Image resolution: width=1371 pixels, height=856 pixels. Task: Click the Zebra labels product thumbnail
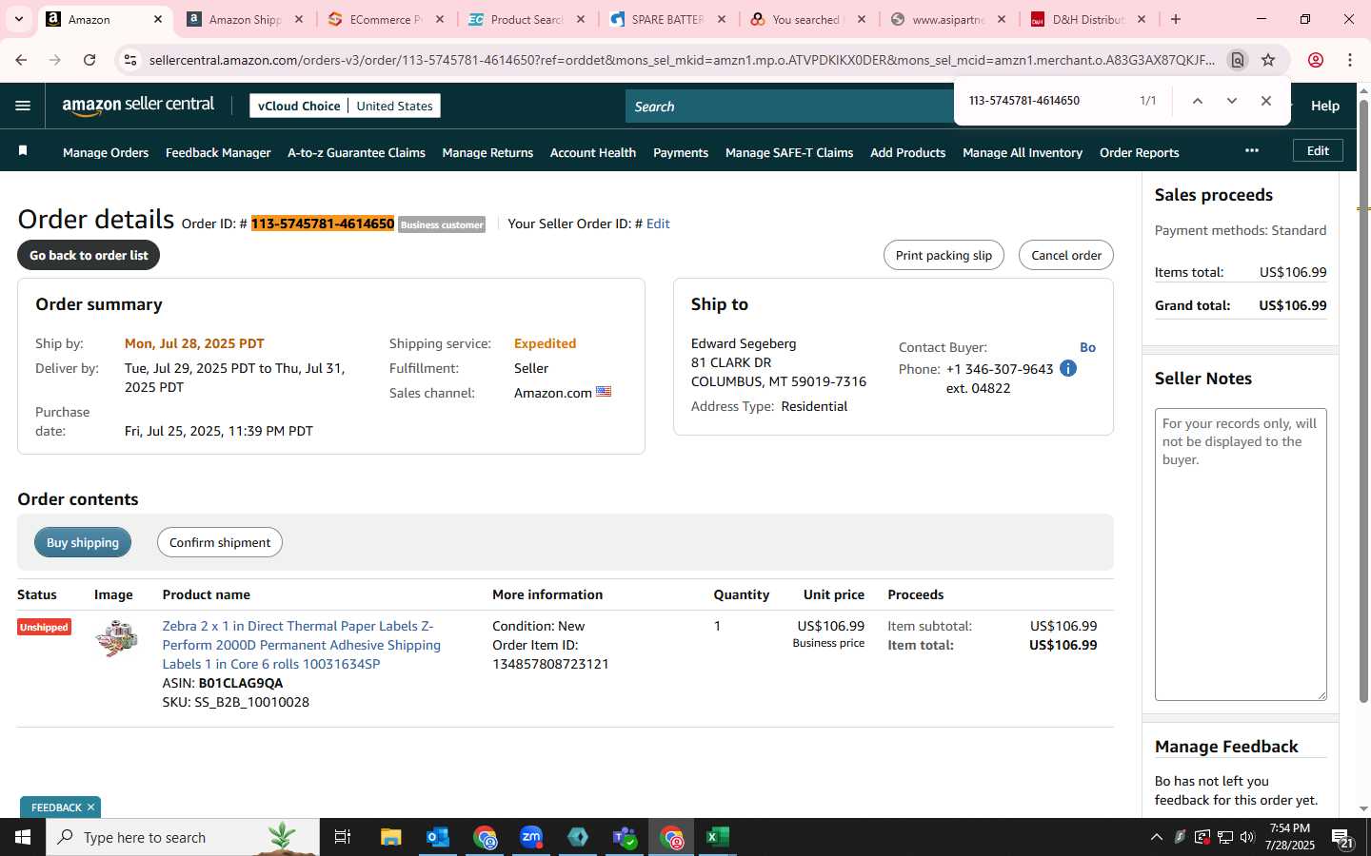[116, 637]
